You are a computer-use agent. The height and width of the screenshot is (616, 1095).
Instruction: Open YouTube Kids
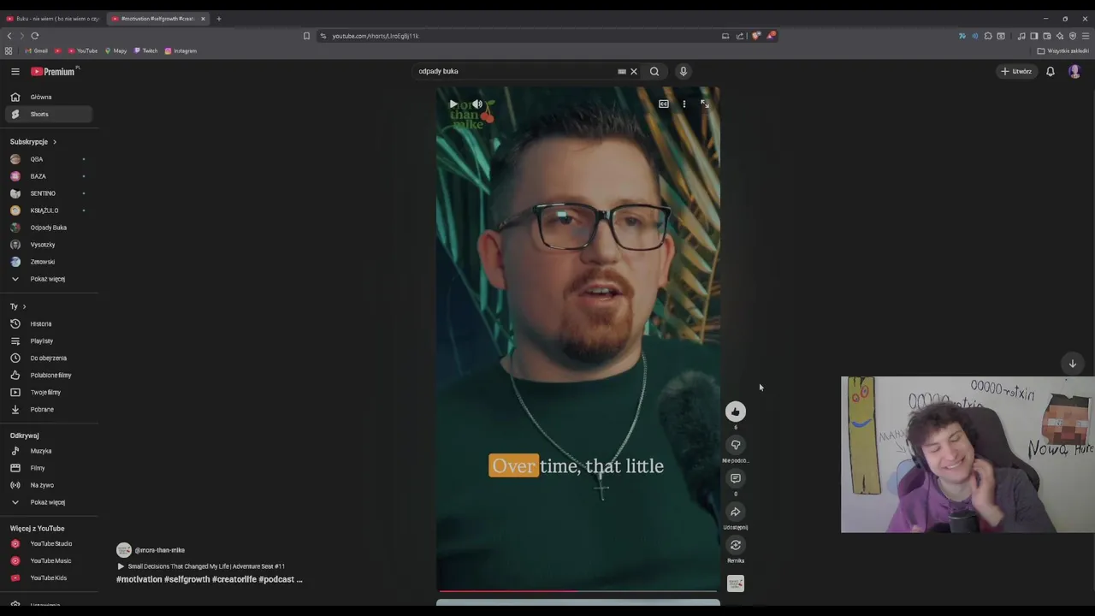click(x=50, y=578)
